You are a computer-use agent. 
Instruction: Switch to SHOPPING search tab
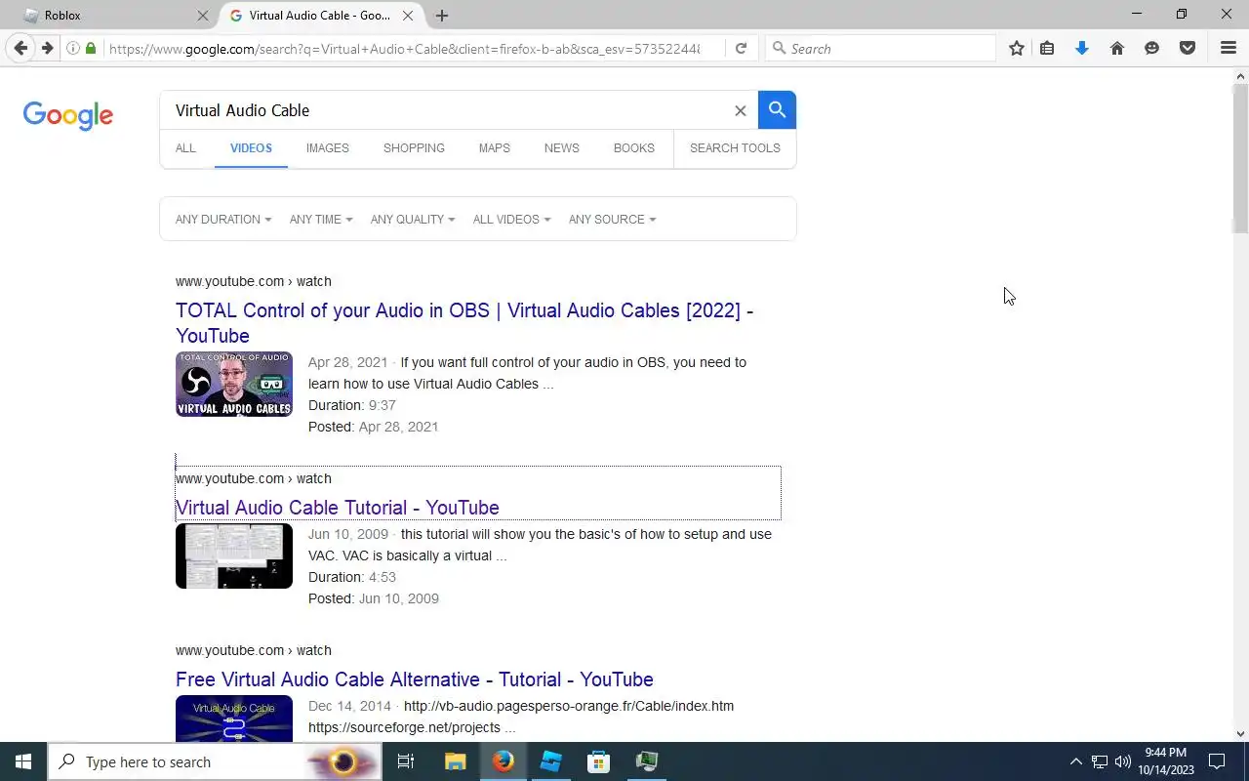pos(414,148)
